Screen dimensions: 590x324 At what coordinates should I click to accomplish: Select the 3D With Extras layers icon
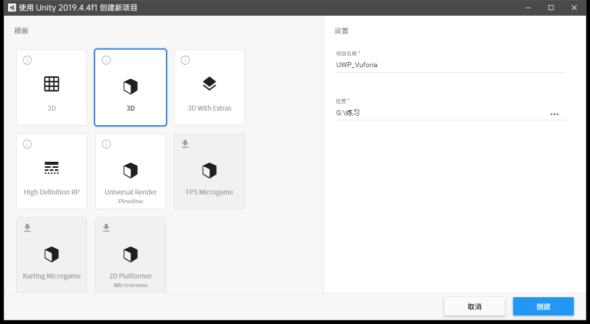(209, 84)
